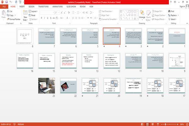This screenshot has width=189, height=126.
Task: Toggle Bold formatting
Action: [42, 18]
